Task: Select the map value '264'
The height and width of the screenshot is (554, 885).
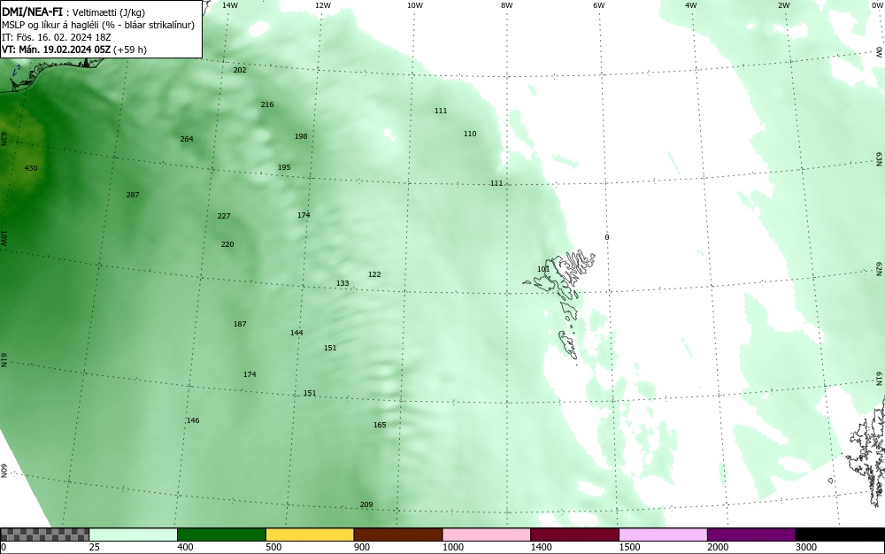Action: tap(187, 139)
